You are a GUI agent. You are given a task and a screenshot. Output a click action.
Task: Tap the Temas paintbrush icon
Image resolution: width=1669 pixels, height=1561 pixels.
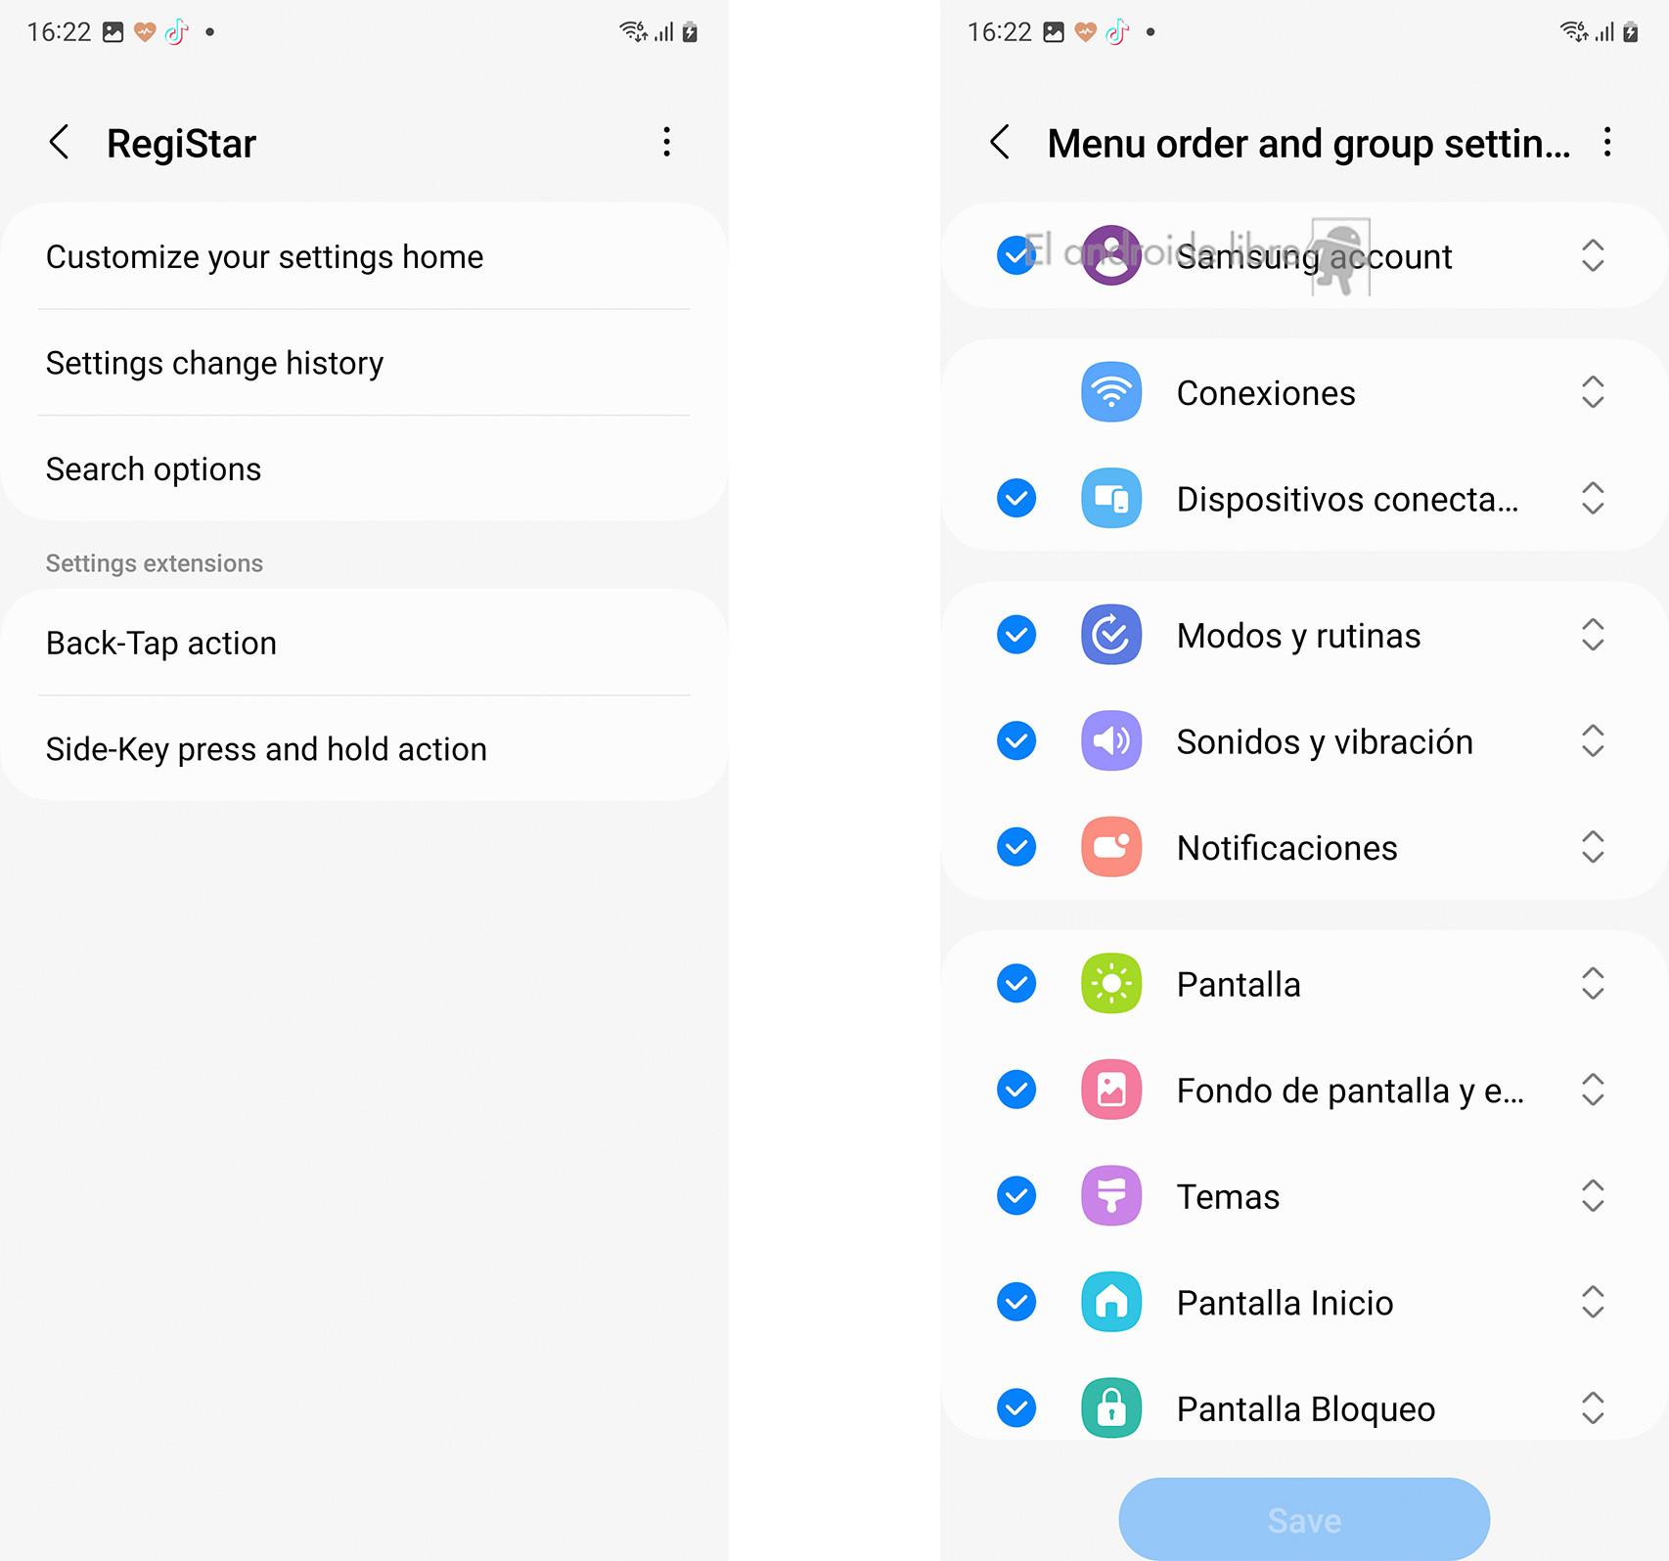pos(1111,1196)
